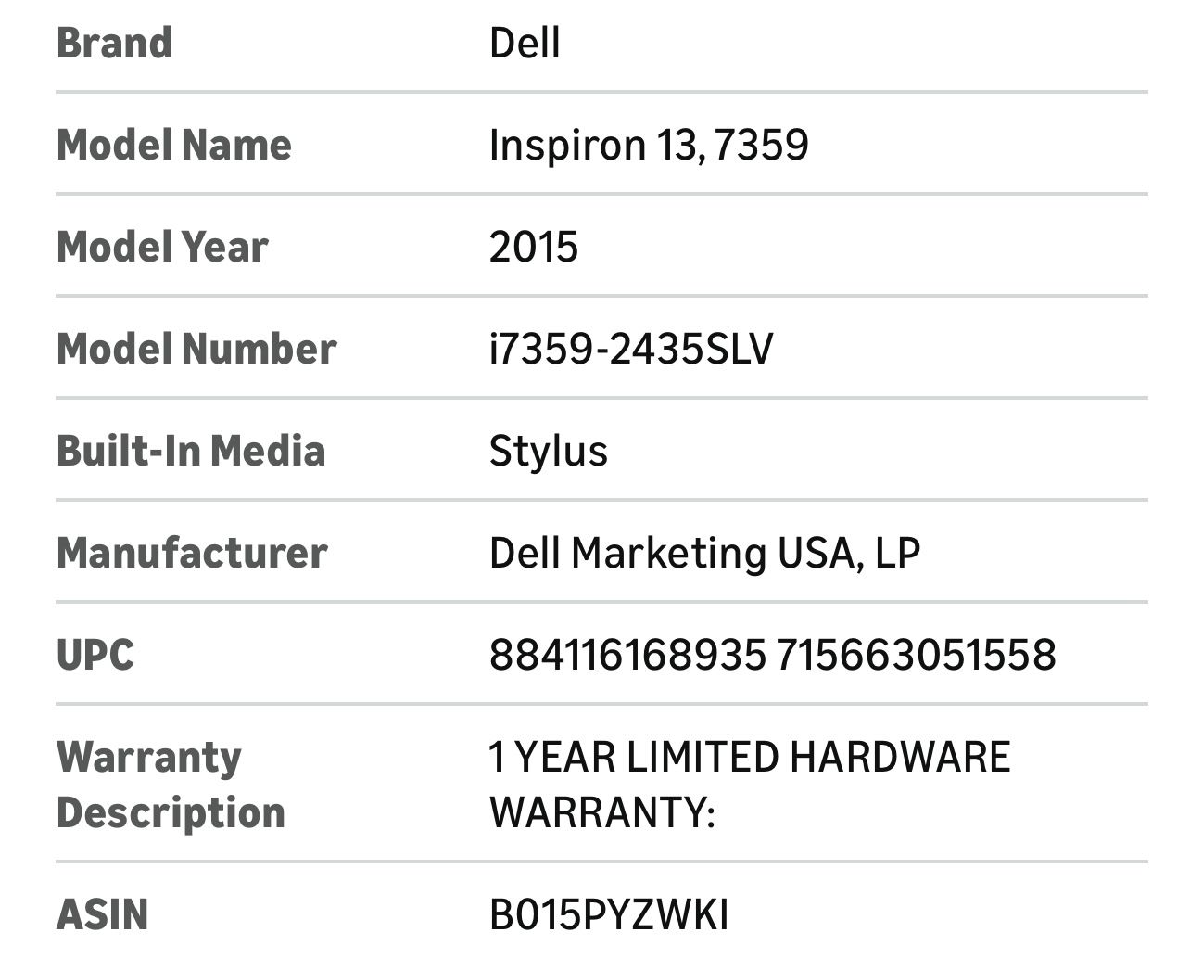Select the 1 YEAR LIMITED HARDWARE line
Image resolution: width=1190 pixels, height=958 pixels.
(750, 757)
